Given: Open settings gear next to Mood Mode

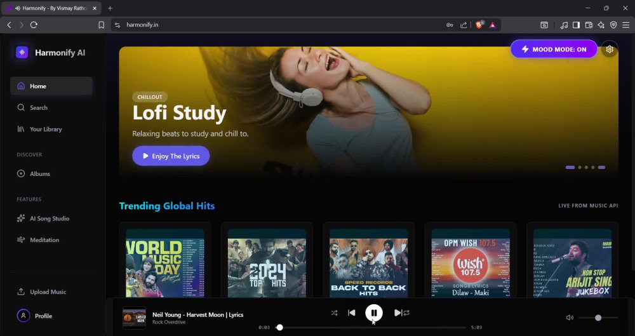Looking at the screenshot, I should 610,49.
